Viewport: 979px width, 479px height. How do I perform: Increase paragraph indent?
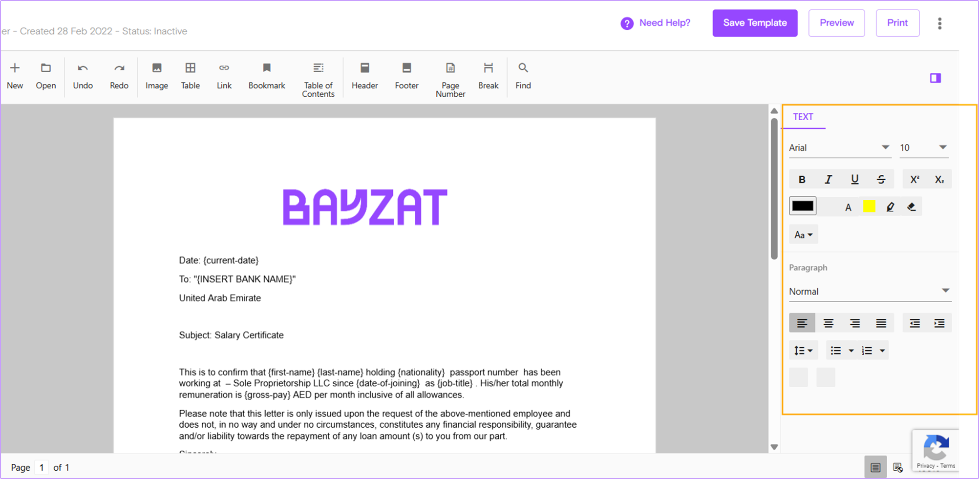click(939, 323)
